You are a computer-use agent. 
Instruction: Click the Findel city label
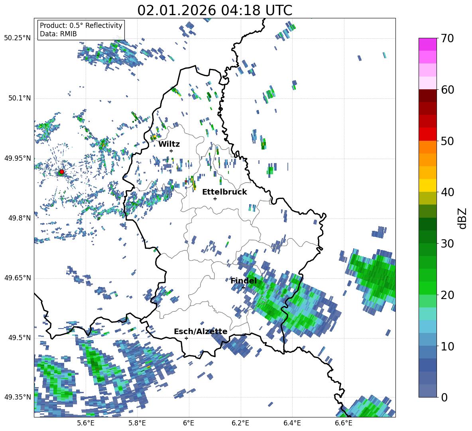click(x=244, y=281)
